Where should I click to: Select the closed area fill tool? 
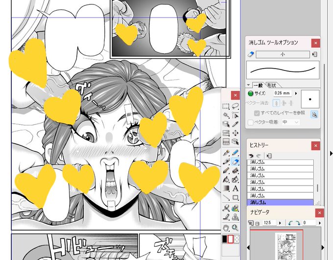click(x=235, y=180)
